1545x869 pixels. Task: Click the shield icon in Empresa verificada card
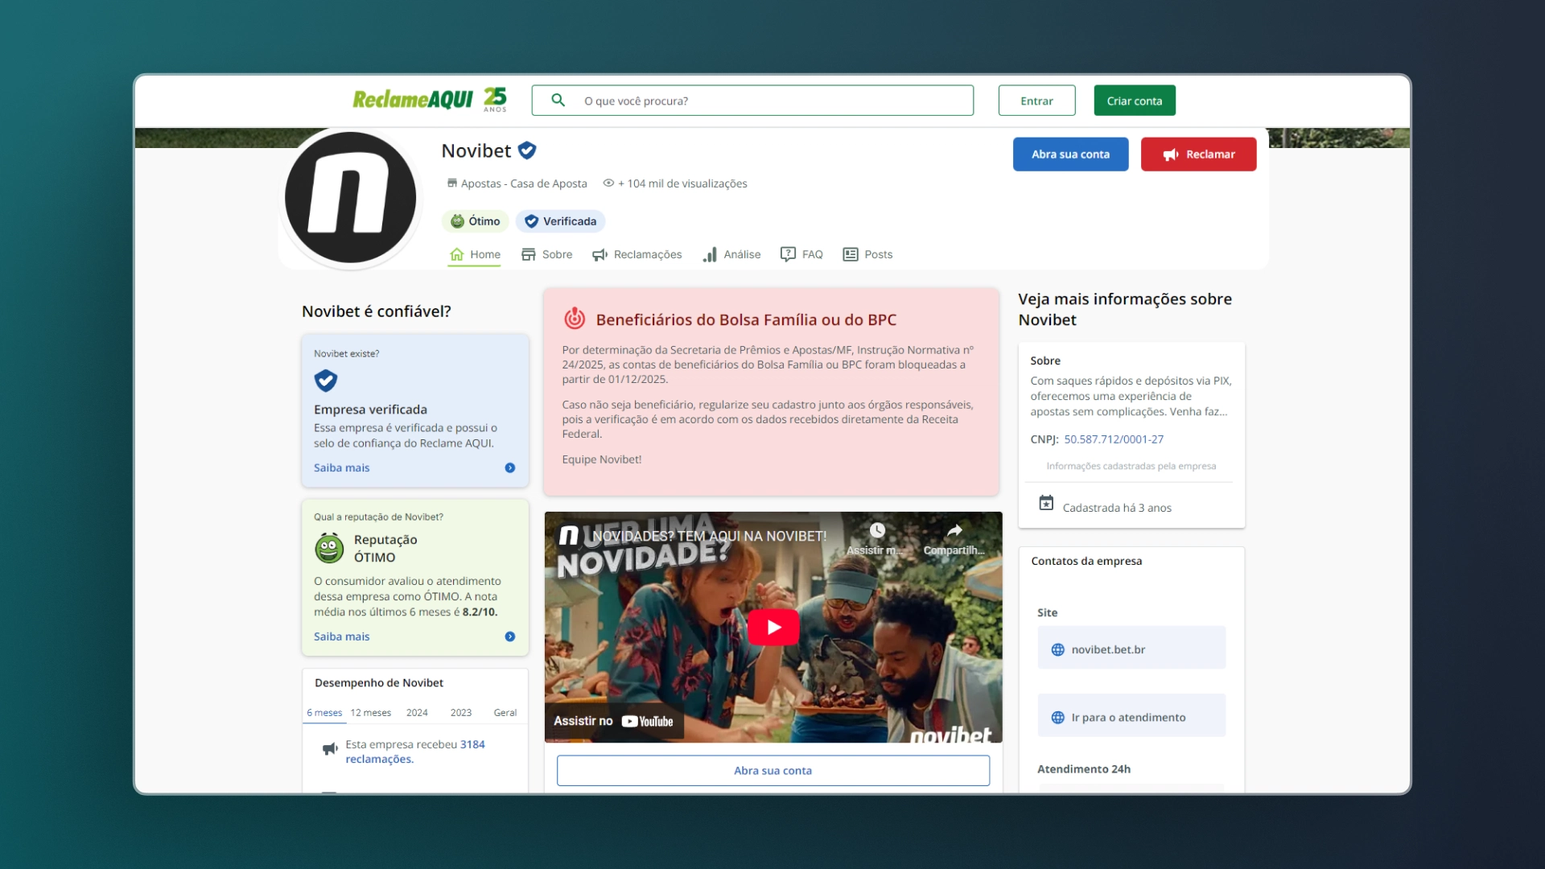(x=326, y=380)
